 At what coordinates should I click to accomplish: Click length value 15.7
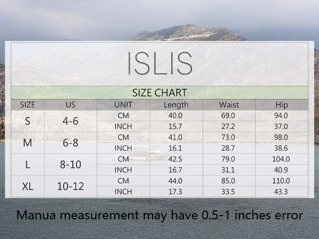(175, 126)
